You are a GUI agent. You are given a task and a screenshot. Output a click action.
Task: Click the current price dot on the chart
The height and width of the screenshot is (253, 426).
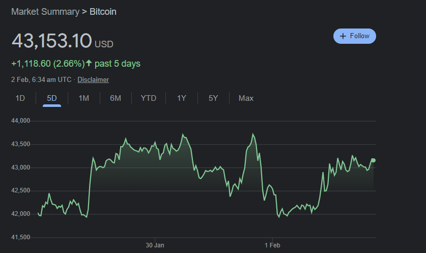(x=374, y=160)
